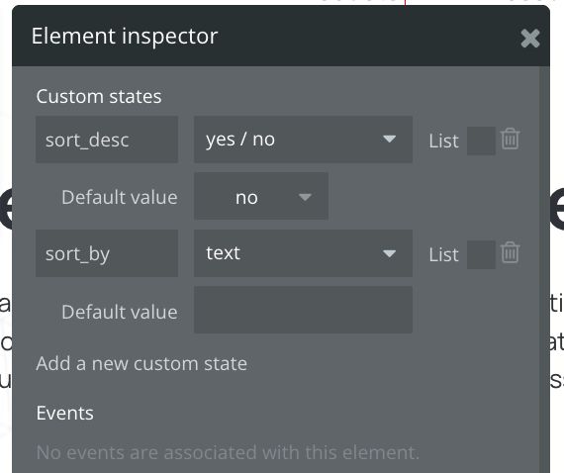The width and height of the screenshot is (564, 473).
Task: Click the Default value label under sort_desc
Action: pos(120,197)
